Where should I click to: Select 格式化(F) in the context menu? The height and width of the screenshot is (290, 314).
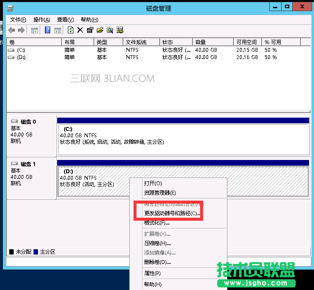click(x=157, y=222)
